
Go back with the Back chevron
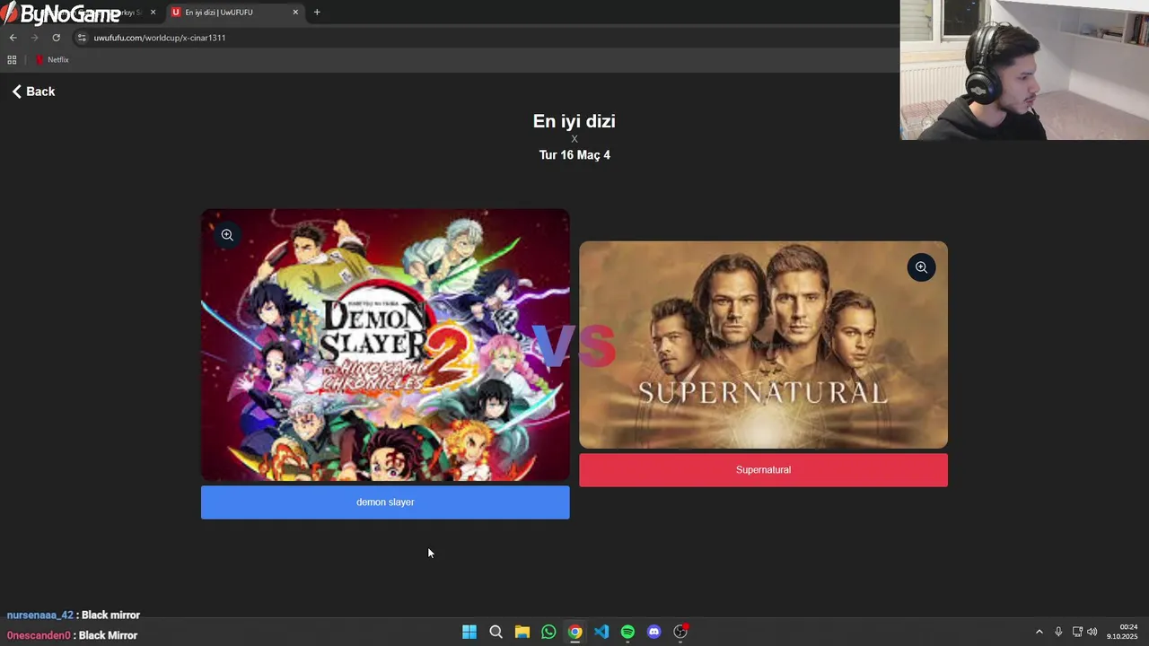pos(33,92)
